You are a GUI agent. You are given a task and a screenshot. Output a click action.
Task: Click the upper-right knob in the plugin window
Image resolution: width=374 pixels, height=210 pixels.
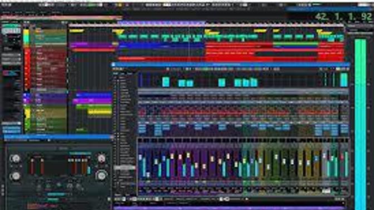[101, 158]
